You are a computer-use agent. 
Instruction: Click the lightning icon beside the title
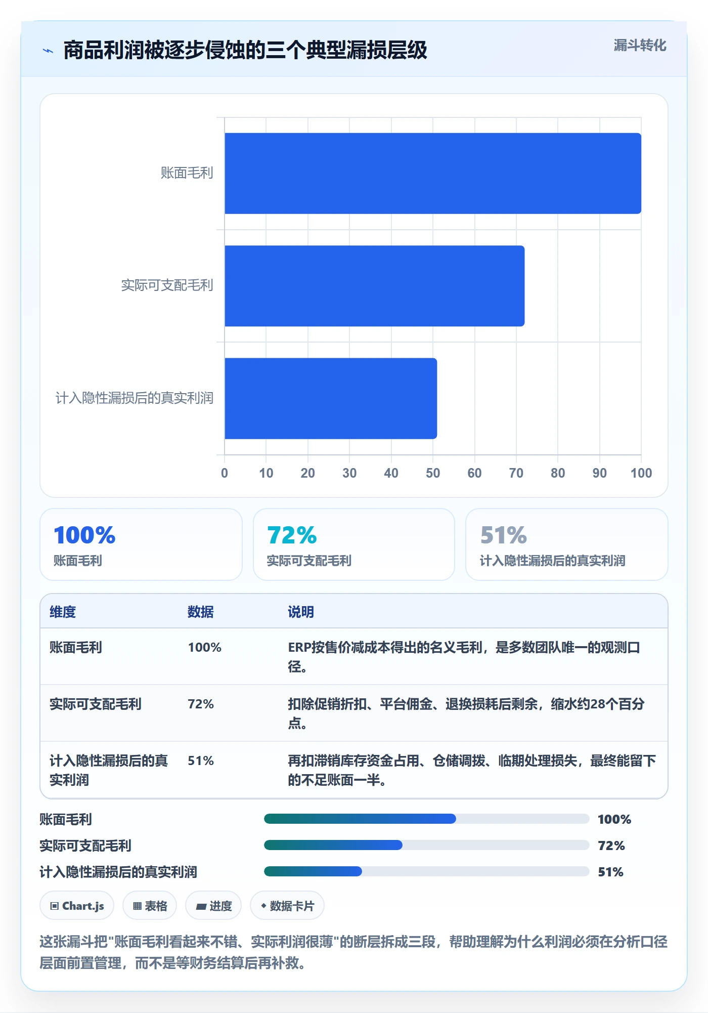48,51
